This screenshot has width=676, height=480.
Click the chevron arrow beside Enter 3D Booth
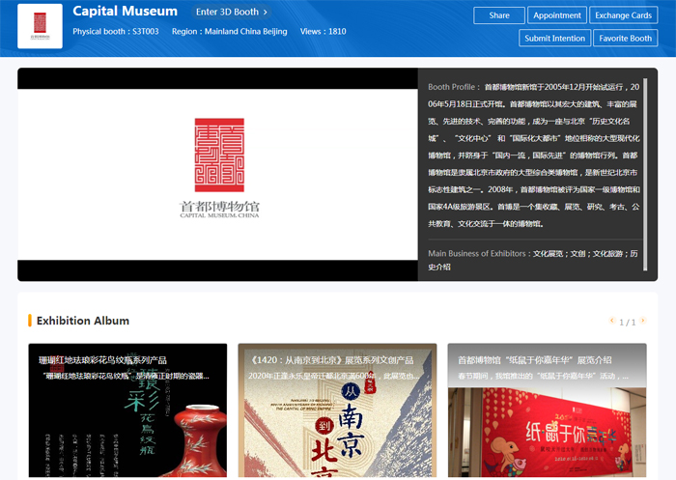266,13
